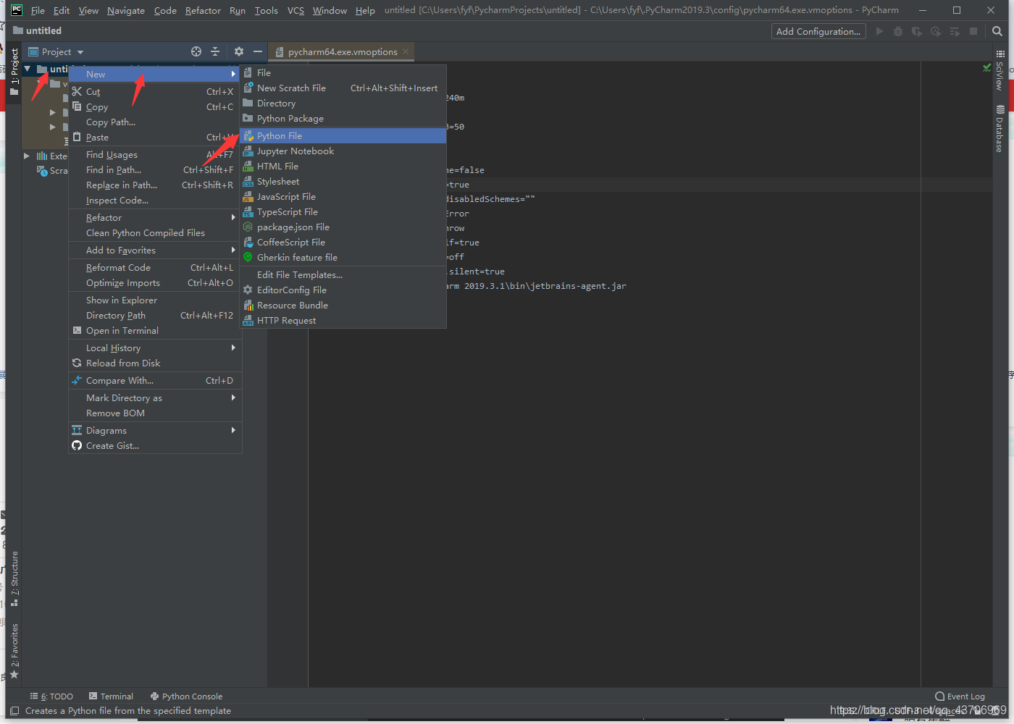This screenshot has width=1014, height=724.
Task: Open the Terminal tool window
Action: tap(112, 696)
